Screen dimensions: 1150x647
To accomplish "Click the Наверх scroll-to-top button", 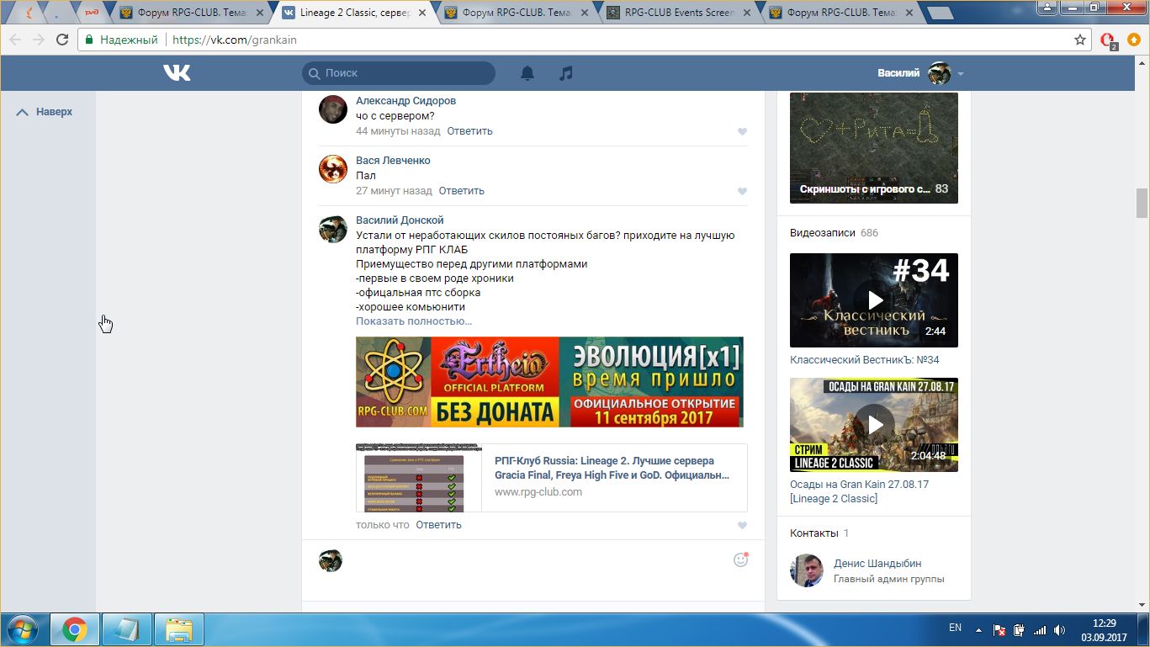I will tap(45, 112).
